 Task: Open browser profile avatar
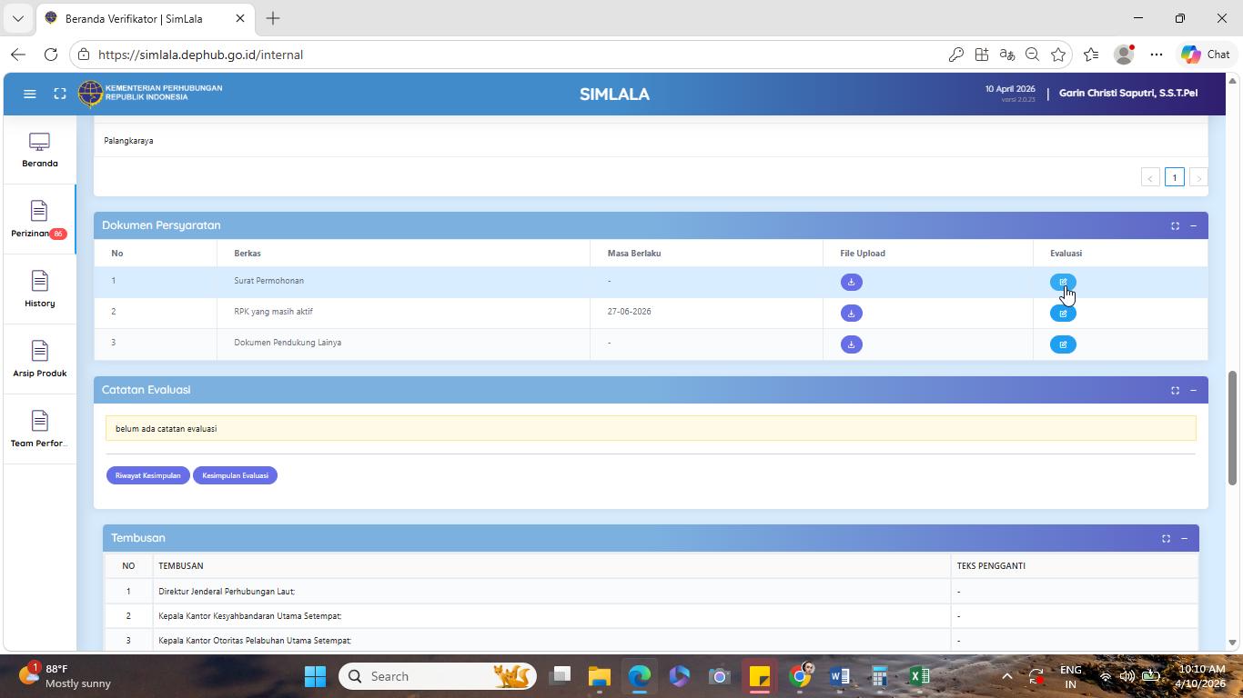tap(1125, 55)
